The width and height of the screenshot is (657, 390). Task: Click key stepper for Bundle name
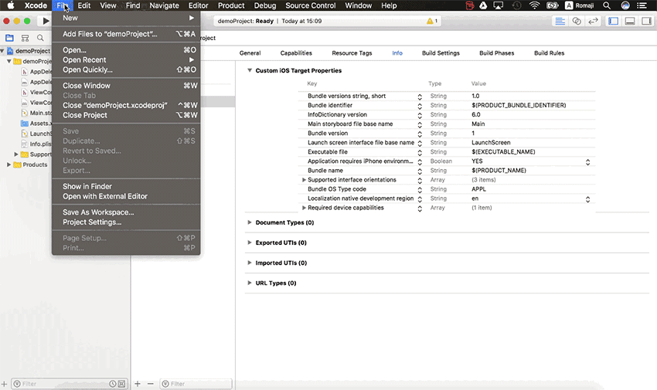coord(420,171)
